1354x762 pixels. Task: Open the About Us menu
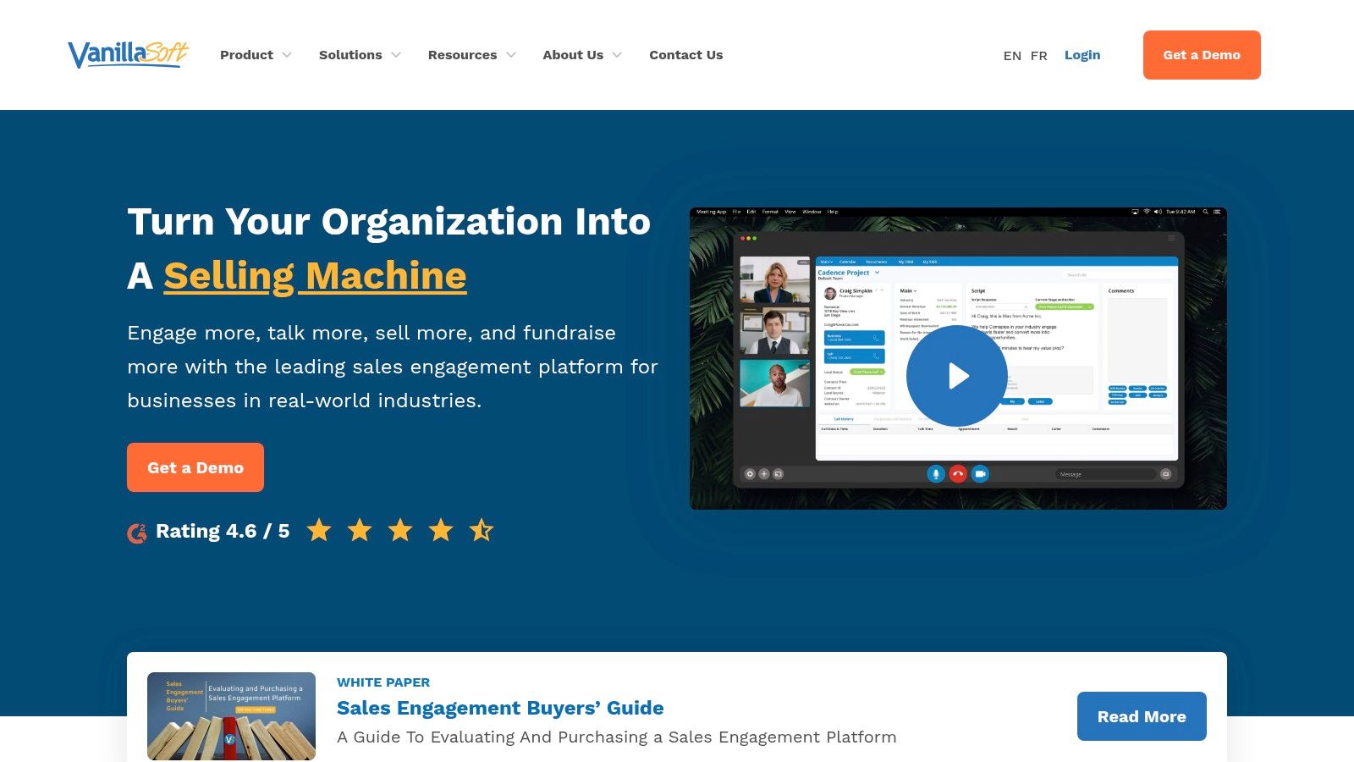point(573,55)
